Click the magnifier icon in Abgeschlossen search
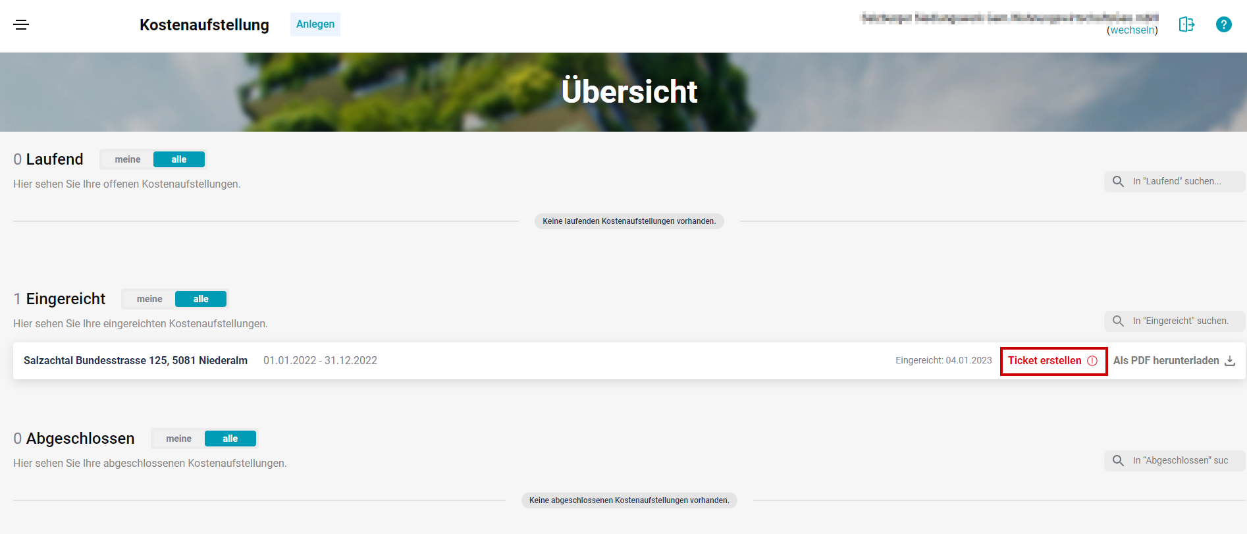Image resolution: width=1247 pixels, height=534 pixels. (x=1118, y=461)
